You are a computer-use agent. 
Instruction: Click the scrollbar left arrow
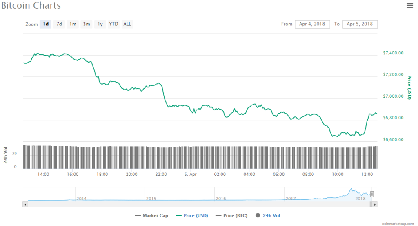[25, 204]
